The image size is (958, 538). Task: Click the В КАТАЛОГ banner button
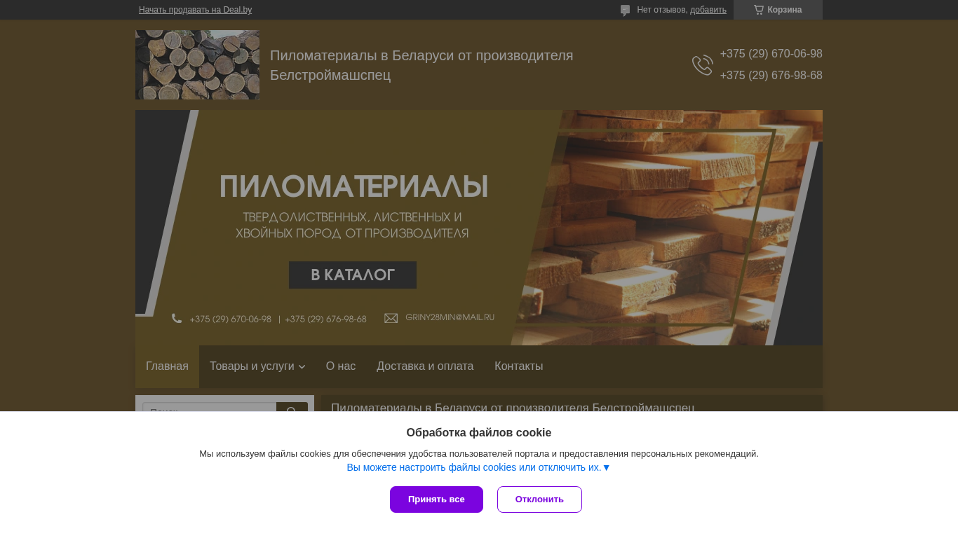(353, 275)
